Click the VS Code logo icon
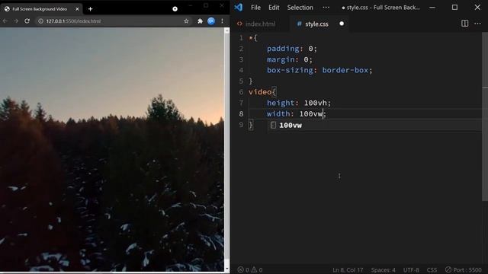This screenshot has width=488, height=274. click(239, 8)
